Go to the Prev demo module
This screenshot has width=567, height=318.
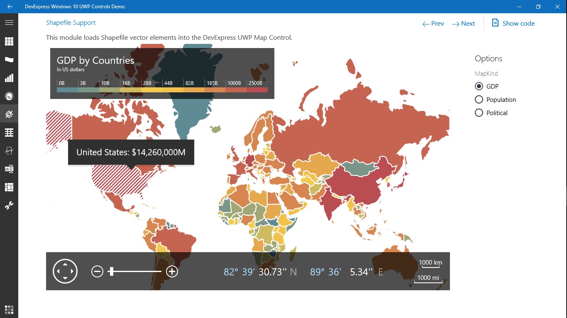(x=433, y=24)
